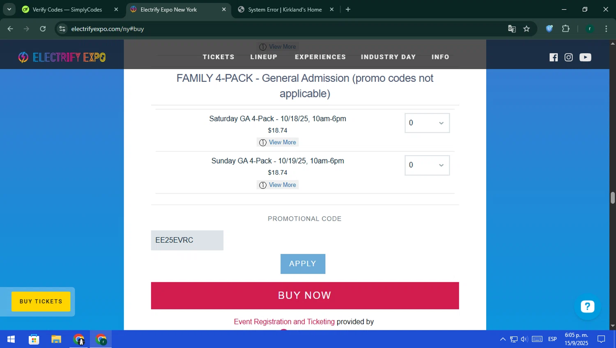Open the clock and date display
Screen dimensions: 616x348
[576, 339]
